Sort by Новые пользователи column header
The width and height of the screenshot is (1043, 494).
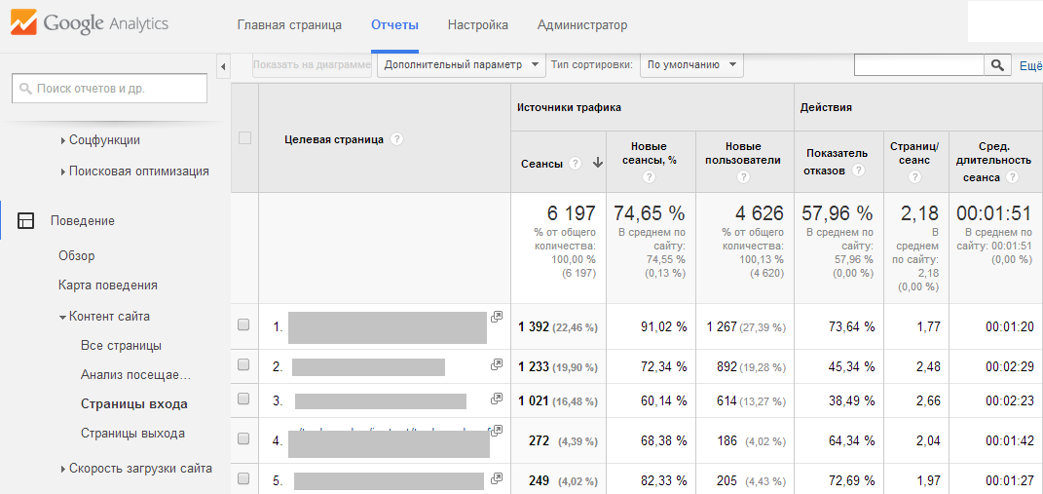pyautogui.click(x=744, y=153)
